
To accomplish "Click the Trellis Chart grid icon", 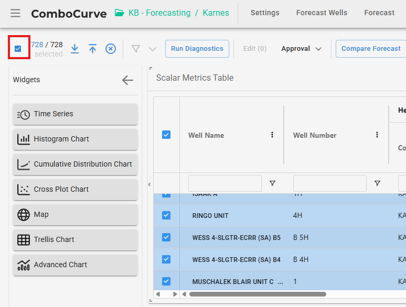I will [24, 240].
